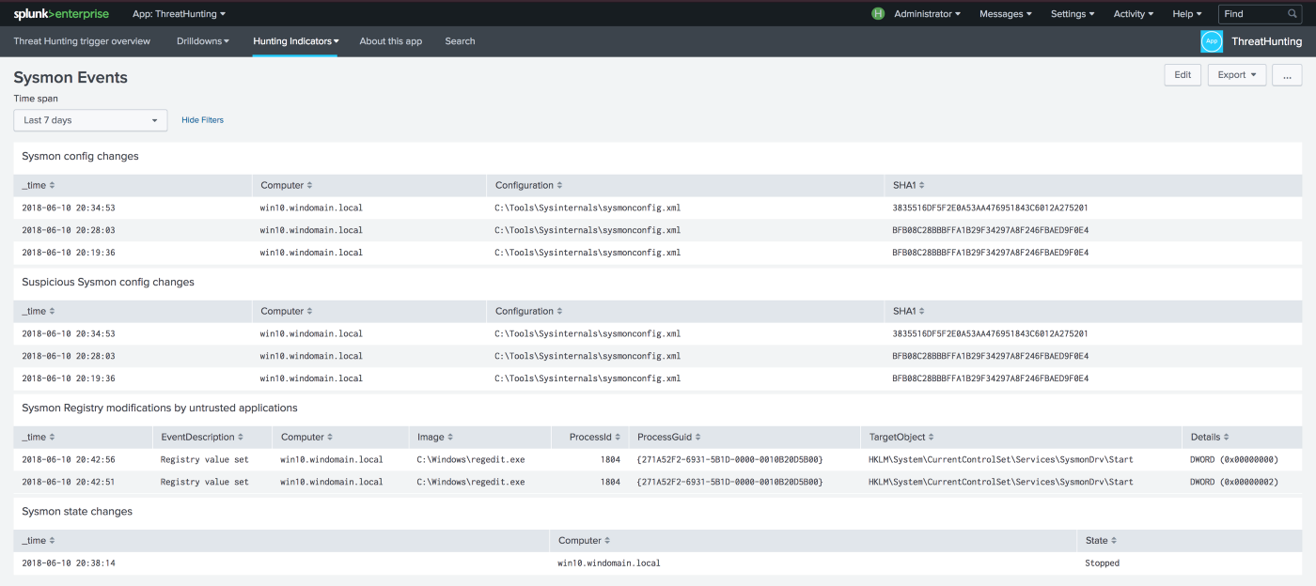1316x586 pixels.
Task: Sort registry modifications by Computer column
Action: 307,437
